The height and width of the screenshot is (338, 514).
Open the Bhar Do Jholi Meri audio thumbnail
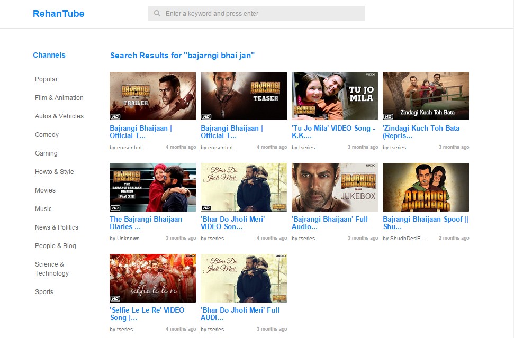tap(244, 278)
